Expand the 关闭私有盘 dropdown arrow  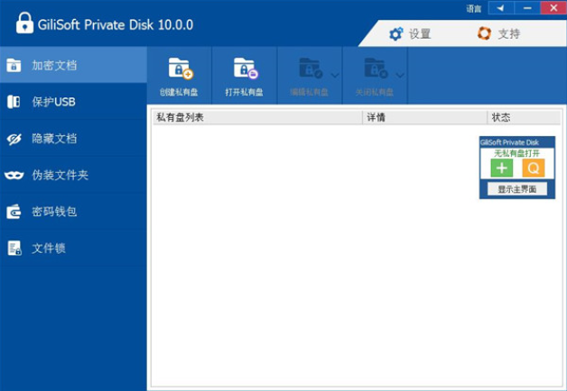pos(400,75)
